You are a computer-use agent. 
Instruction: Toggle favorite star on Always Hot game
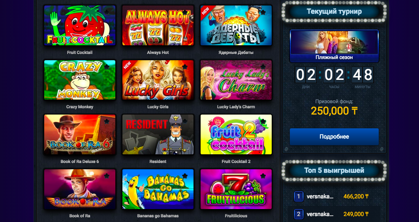click(x=185, y=12)
